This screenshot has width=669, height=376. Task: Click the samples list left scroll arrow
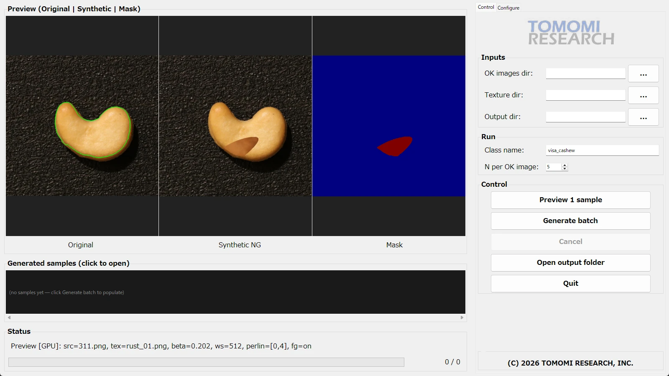[x=9, y=318]
